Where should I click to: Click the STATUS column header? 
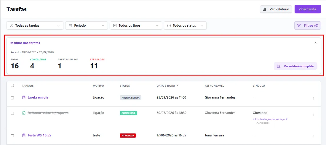pos(125,86)
